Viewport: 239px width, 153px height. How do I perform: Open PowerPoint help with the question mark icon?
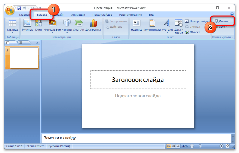point(232,14)
